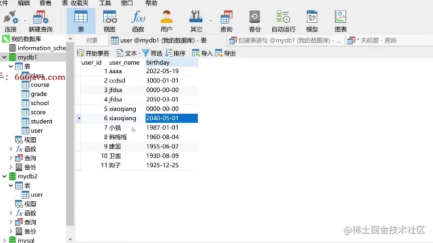Select the 我的数据库 connection node

pyautogui.click(x=22, y=39)
